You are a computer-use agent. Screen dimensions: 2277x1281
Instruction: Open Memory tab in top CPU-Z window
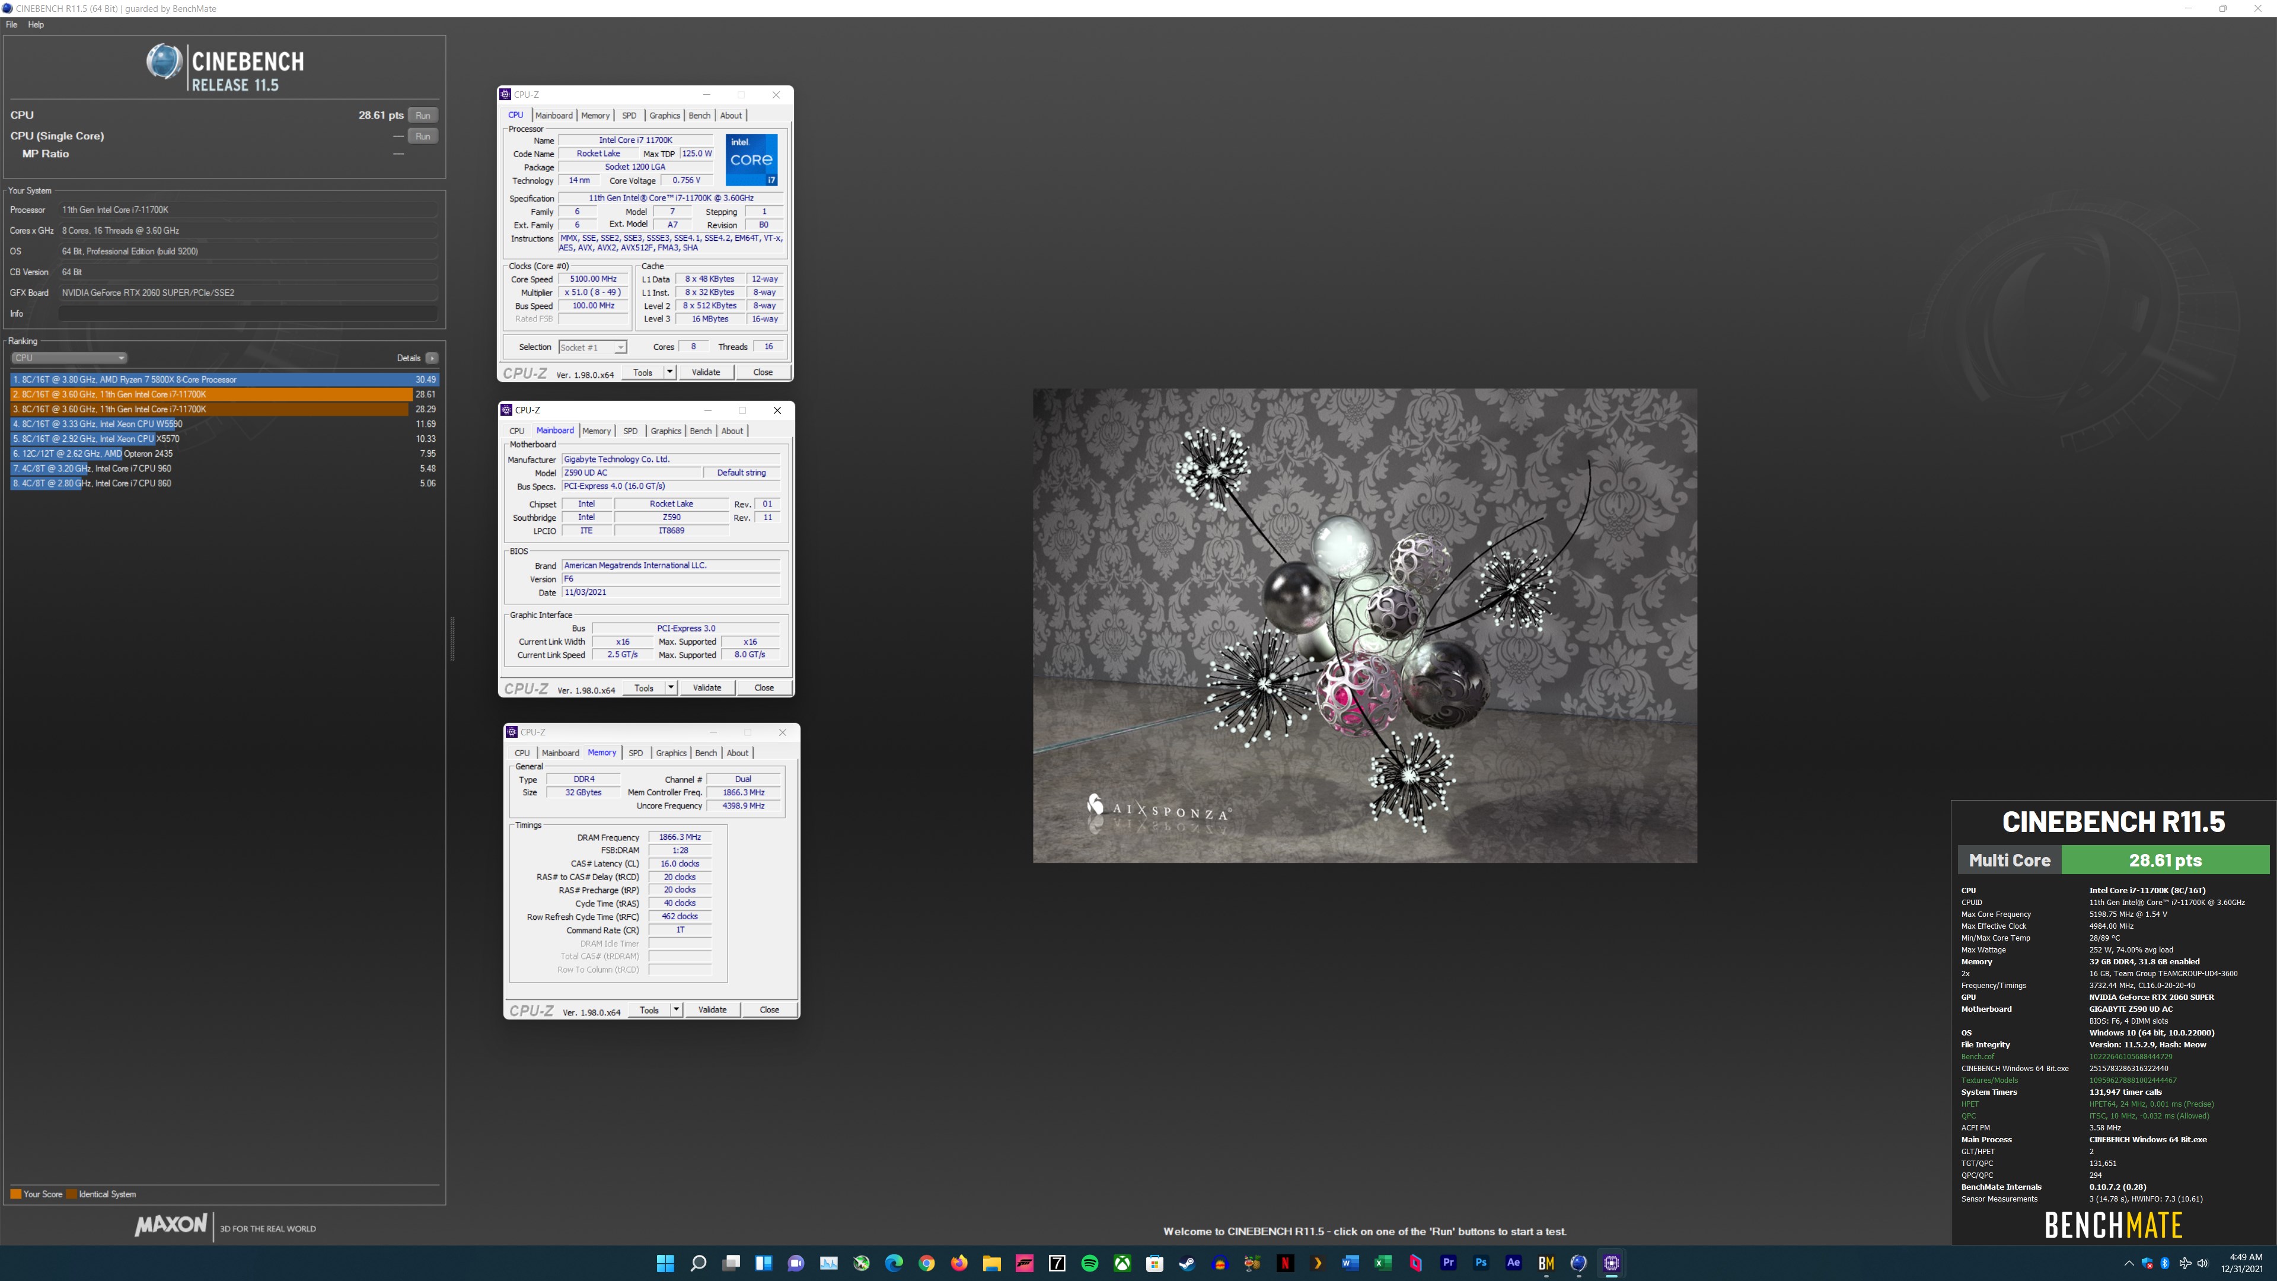(595, 116)
